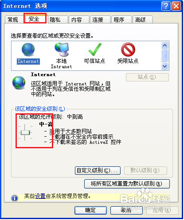The height and width of the screenshot is (220, 184).
Task: Go to the 高级 tab
Action: click(140, 20)
